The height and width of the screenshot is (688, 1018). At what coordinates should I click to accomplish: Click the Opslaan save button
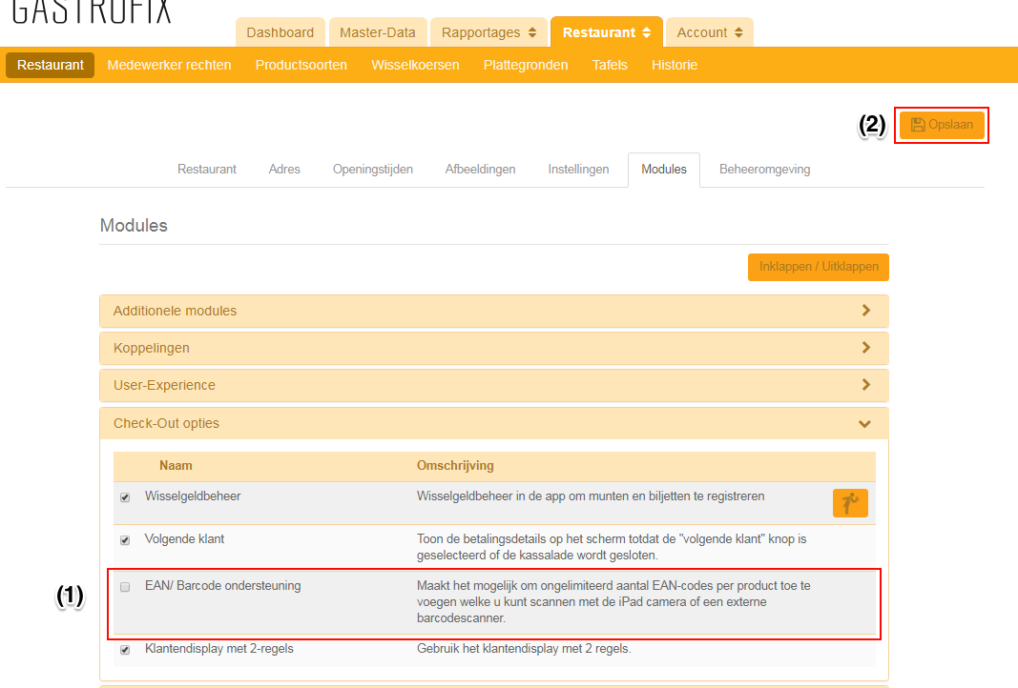pyautogui.click(x=942, y=125)
